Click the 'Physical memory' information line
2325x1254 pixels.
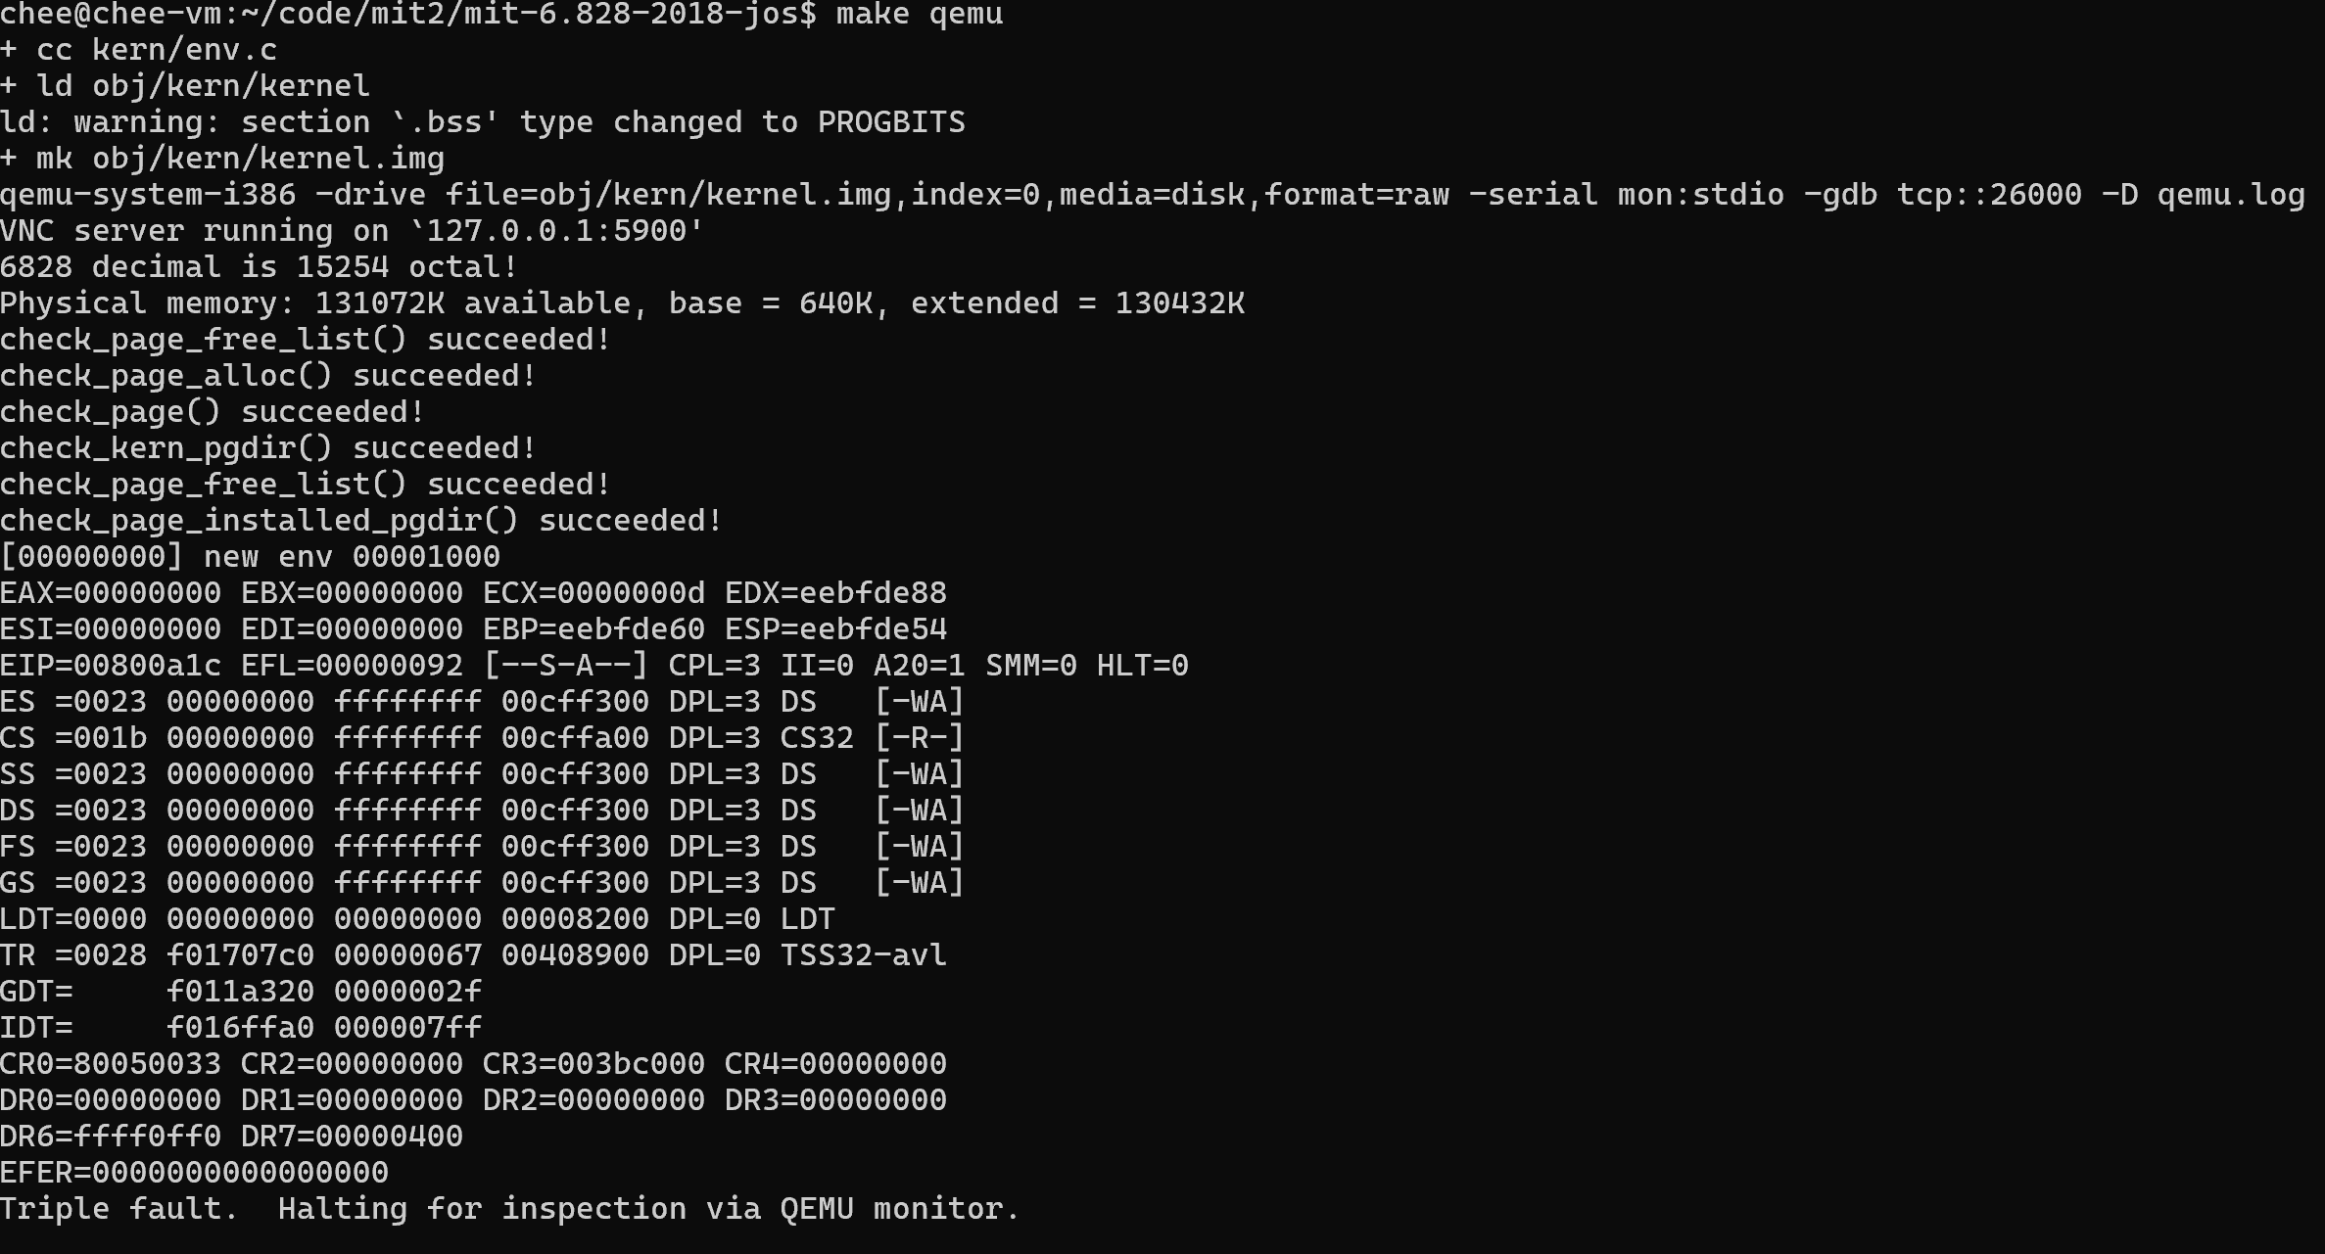(622, 303)
